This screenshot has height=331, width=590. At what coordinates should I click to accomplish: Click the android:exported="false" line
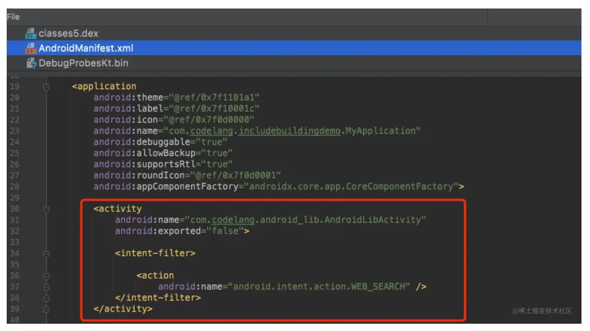[182, 231]
